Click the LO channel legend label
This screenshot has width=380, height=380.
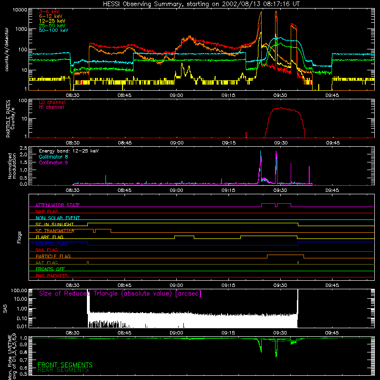pos(52,102)
